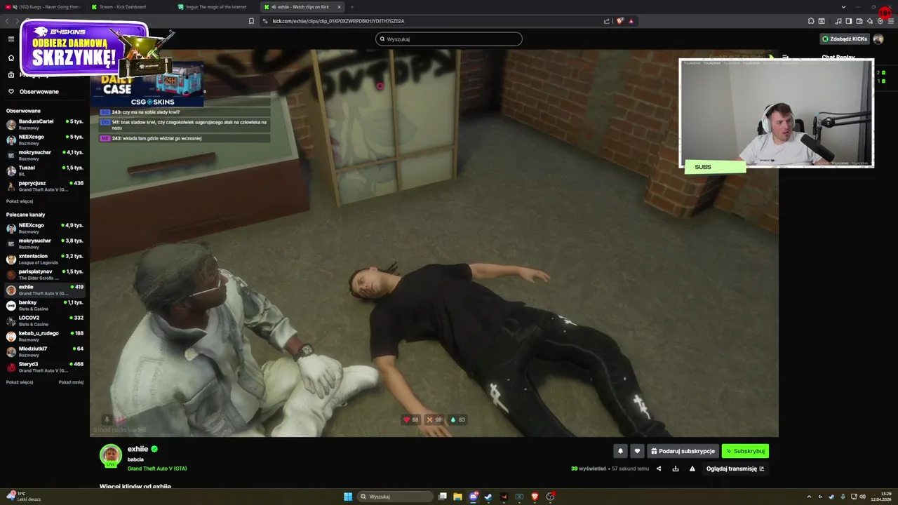This screenshot has width=898, height=505.
Task: Click Pokaż więcej under Obserwowane list
Action: pyautogui.click(x=20, y=201)
